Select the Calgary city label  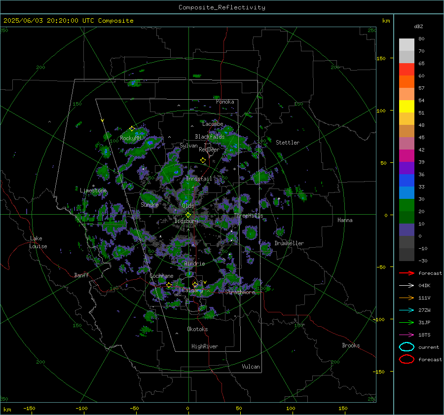(192, 290)
